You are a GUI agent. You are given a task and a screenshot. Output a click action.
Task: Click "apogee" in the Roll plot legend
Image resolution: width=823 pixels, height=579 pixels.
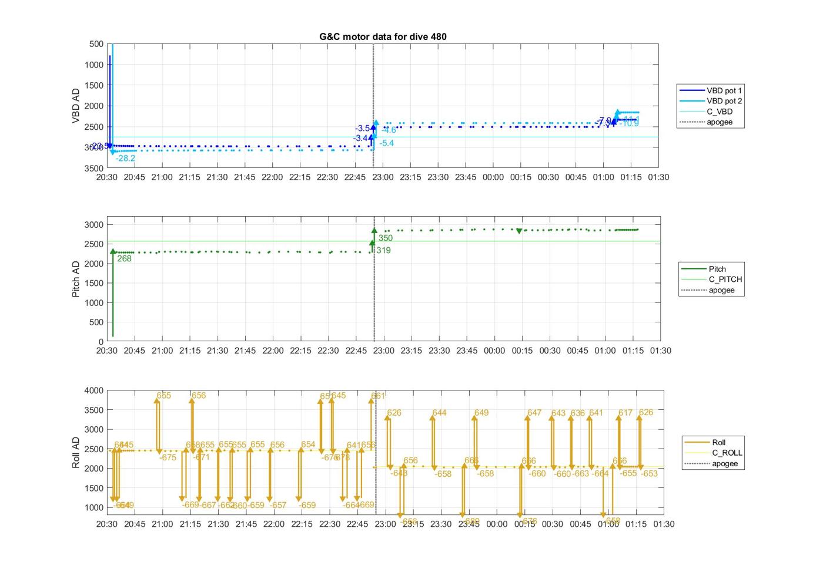[x=712, y=463]
